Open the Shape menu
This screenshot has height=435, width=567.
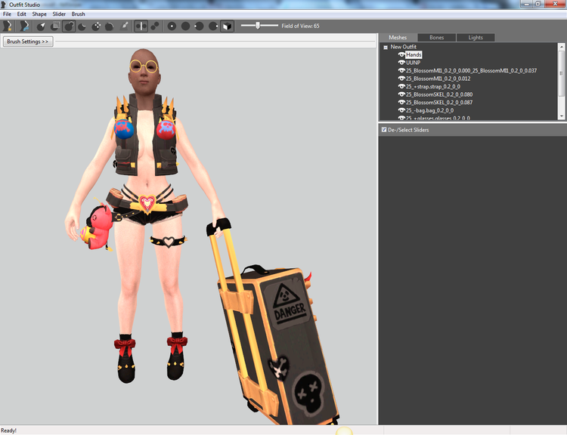39,14
